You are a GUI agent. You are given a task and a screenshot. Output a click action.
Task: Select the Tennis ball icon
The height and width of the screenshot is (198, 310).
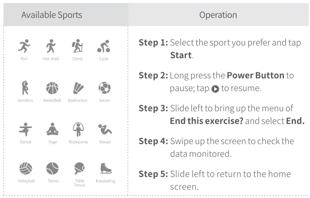52,168
